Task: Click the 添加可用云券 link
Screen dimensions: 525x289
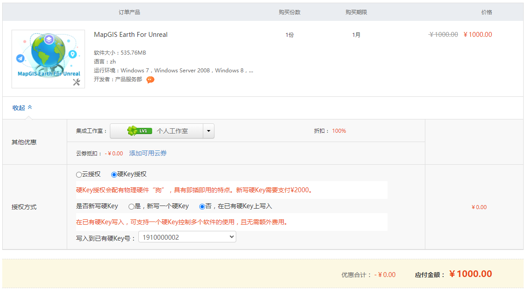Action: click(x=148, y=153)
